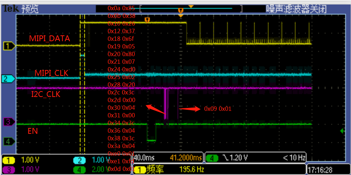Click the green trigger level arrow at right edge

pos(343,131)
